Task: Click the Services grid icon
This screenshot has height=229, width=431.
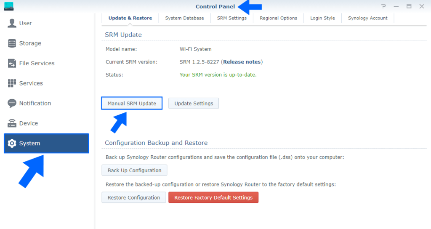Action: coord(12,83)
